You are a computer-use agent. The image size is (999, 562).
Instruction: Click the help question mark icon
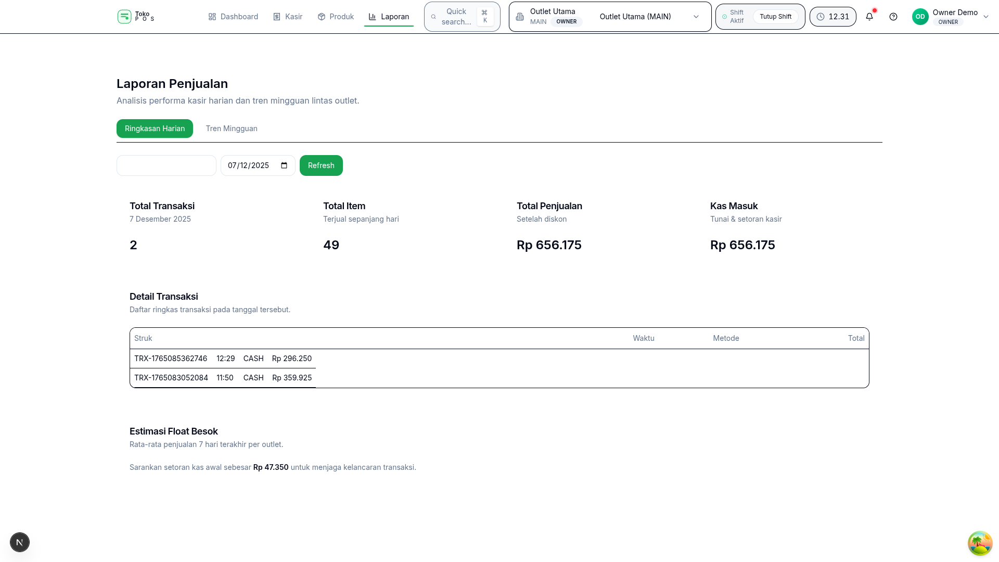coord(893,17)
